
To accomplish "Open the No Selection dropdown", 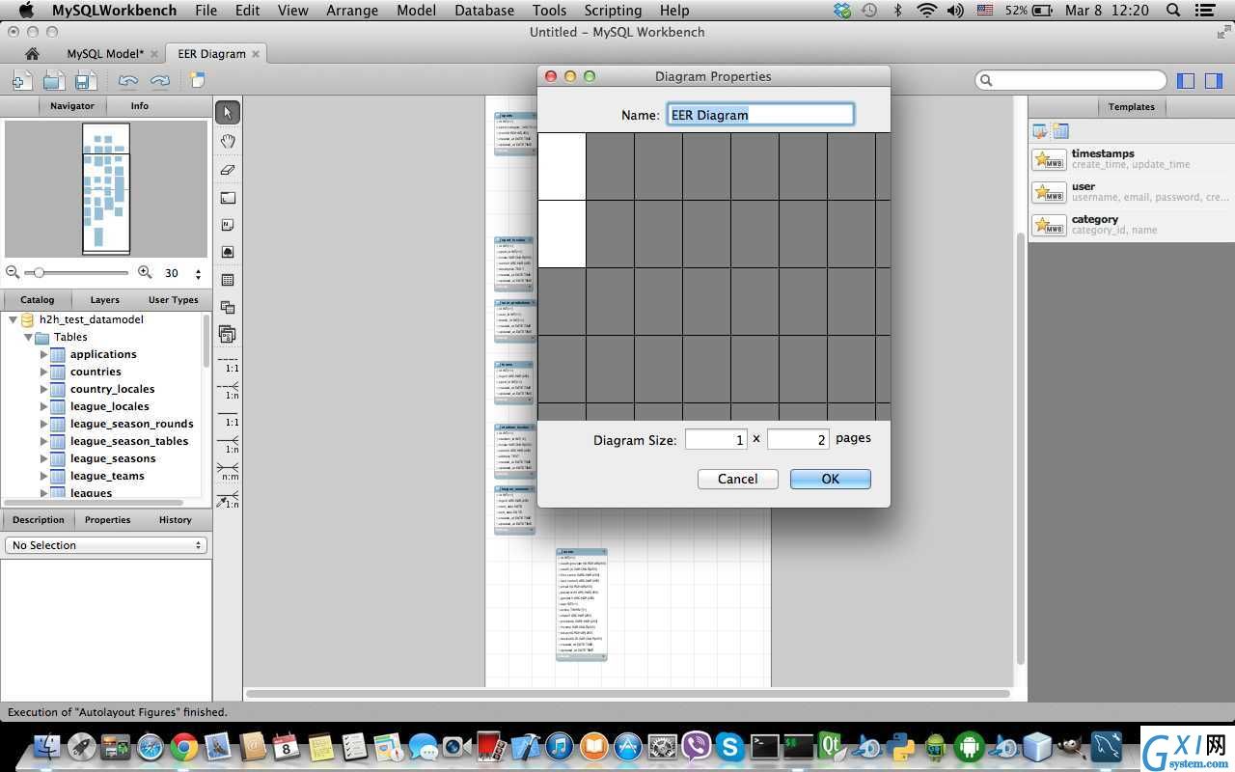I will (x=106, y=545).
